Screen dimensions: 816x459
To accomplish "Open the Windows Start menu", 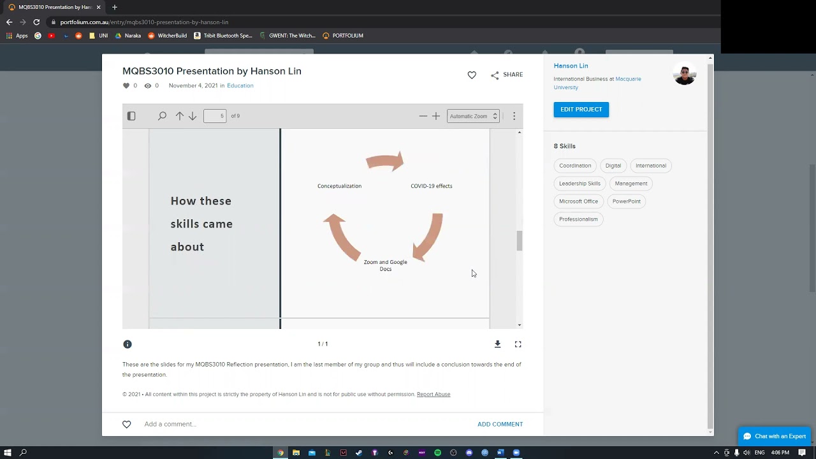I will pyautogui.click(x=8, y=453).
